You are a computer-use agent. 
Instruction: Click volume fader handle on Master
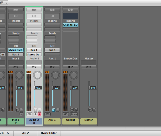(93, 88)
